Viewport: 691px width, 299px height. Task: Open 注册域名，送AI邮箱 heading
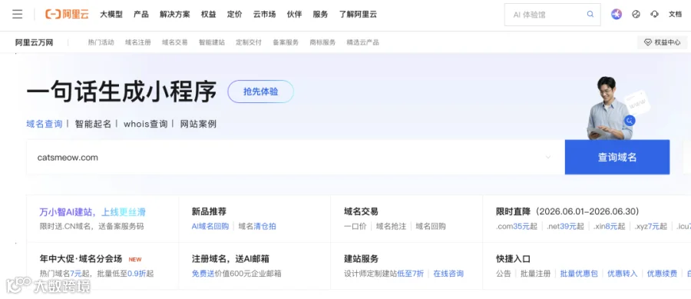tap(230, 259)
